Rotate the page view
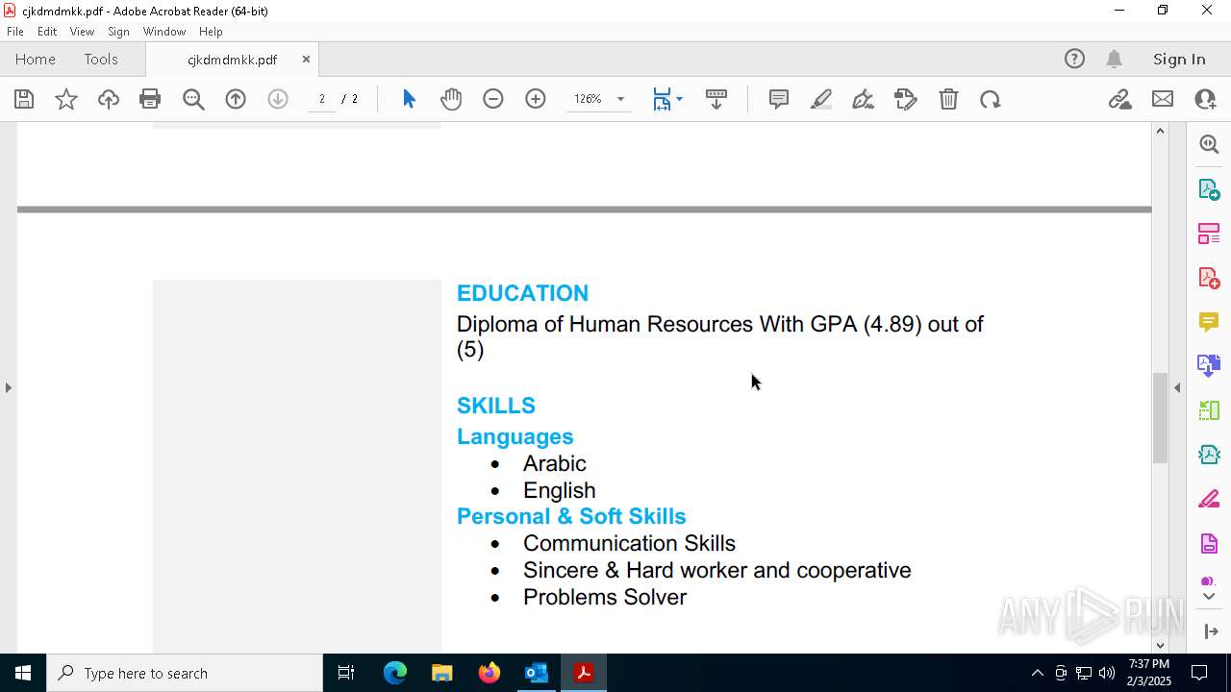The height and width of the screenshot is (692, 1231). [991, 99]
